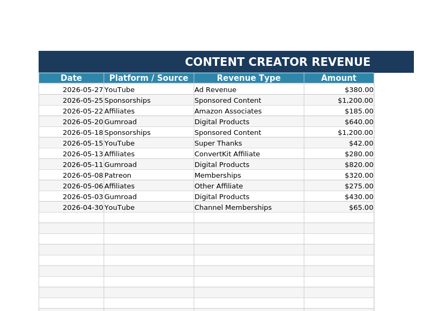Click the Memberships cell for Patreon

click(x=249, y=175)
